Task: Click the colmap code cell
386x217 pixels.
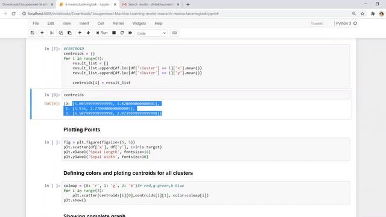Action: (206, 193)
